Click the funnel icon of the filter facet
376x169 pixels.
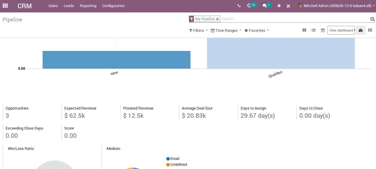click(x=192, y=19)
